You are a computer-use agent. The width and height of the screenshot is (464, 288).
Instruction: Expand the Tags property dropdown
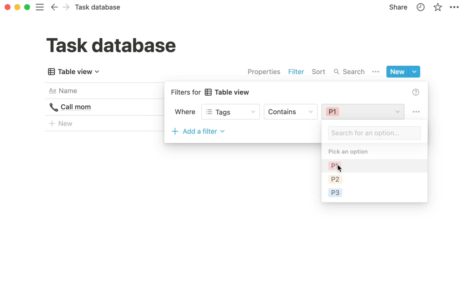pyautogui.click(x=231, y=112)
